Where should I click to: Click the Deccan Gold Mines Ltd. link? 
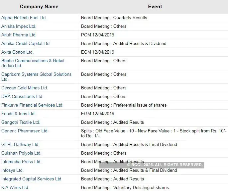point(25,88)
